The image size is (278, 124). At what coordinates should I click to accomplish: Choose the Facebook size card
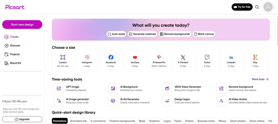111,61
